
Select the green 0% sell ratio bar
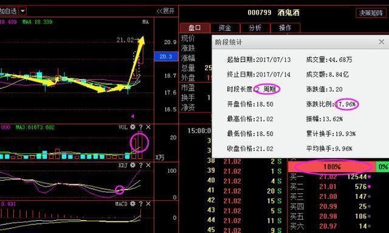(x=383, y=167)
